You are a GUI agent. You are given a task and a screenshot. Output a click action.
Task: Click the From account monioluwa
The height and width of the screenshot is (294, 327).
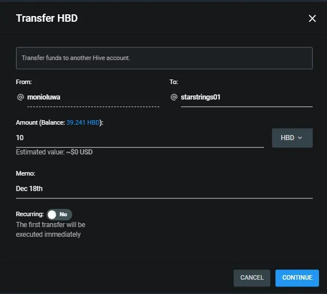(93, 97)
